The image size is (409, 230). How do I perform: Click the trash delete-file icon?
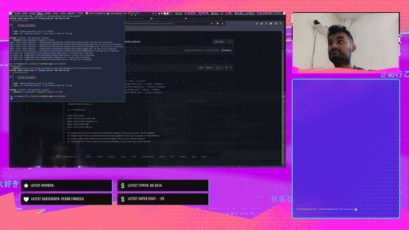point(231,68)
